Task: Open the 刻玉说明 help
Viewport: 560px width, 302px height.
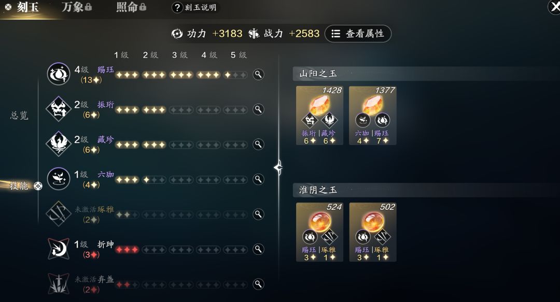Action: (195, 7)
